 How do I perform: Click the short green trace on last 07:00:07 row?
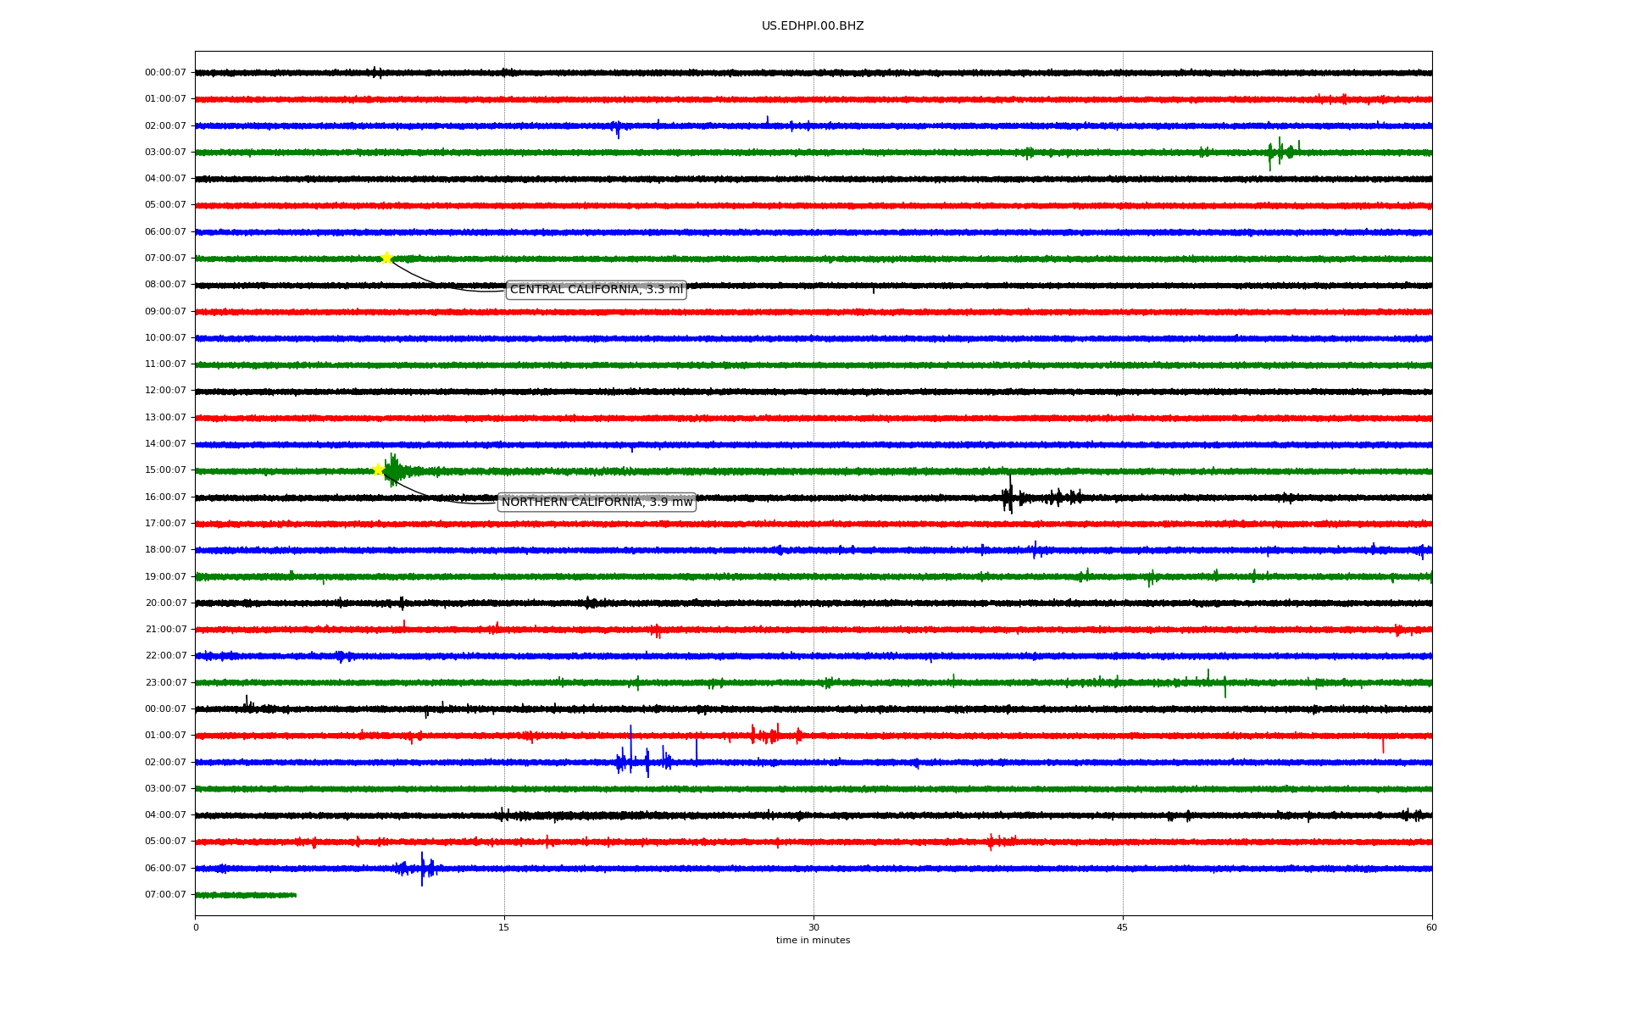pyautogui.click(x=246, y=895)
